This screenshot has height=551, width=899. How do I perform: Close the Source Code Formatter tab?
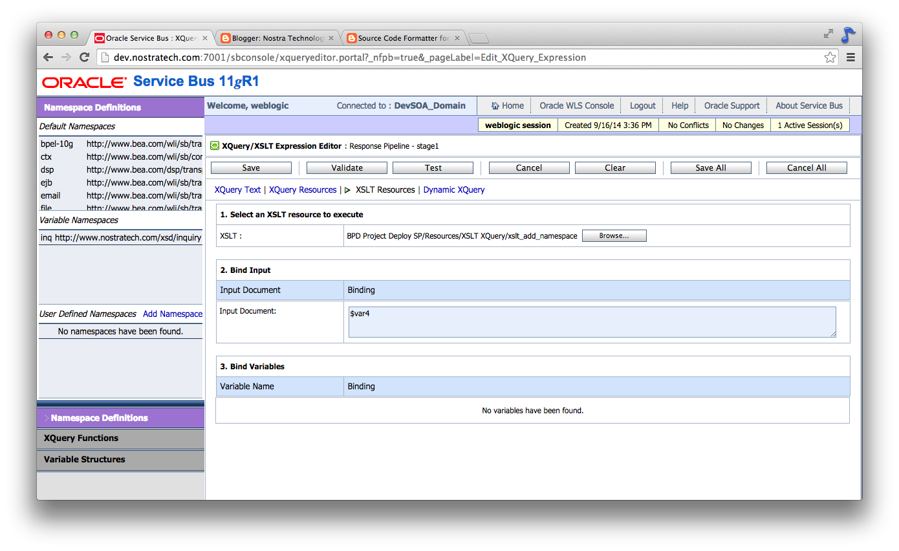click(457, 38)
